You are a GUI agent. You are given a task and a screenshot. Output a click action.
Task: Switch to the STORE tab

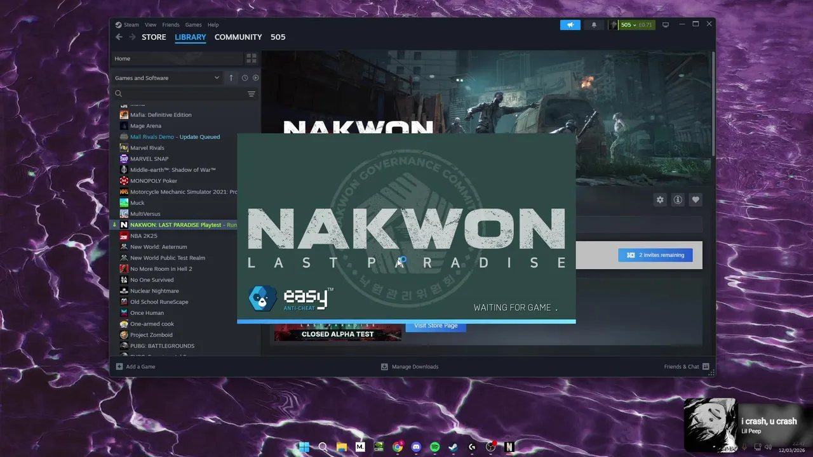coord(154,37)
